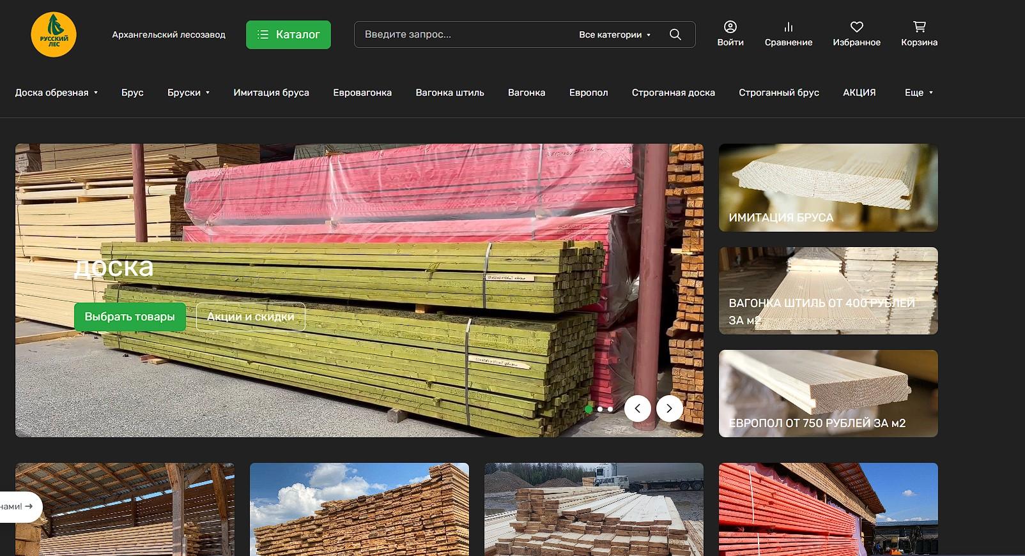
Task: Go to previous slide arrow
Action: 638,409
